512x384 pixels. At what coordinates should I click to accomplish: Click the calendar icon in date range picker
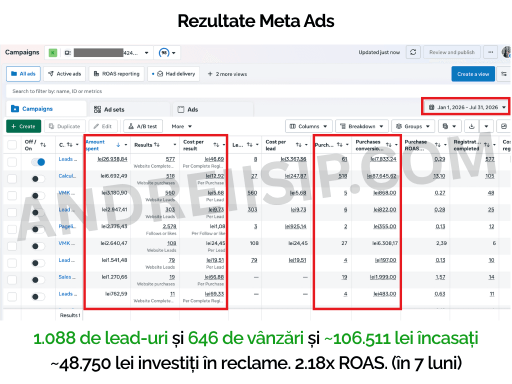click(431, 107)
